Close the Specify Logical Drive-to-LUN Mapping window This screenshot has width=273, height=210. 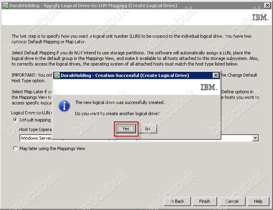pos(267,6)
